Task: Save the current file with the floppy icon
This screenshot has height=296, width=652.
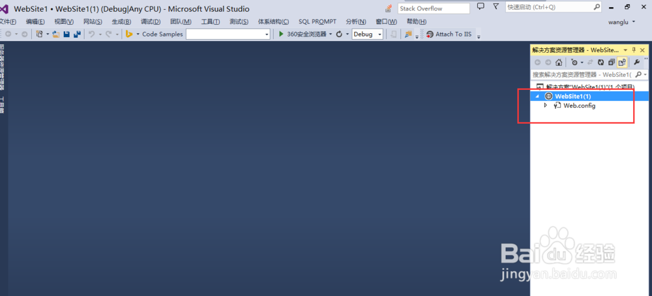Action: tap(67, 34)
